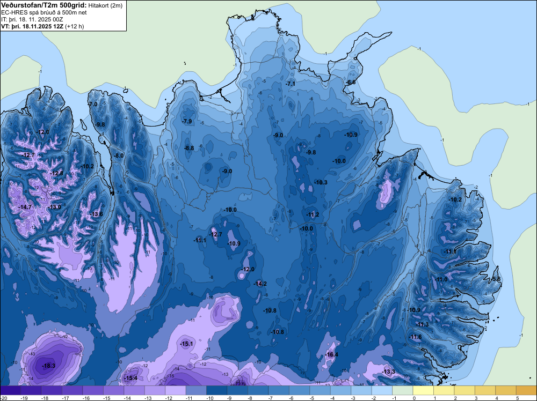Click the orange legend swatch right of 5
This screenshot has height=401, width=537.
pyautogui.click(x=526, y=390)
